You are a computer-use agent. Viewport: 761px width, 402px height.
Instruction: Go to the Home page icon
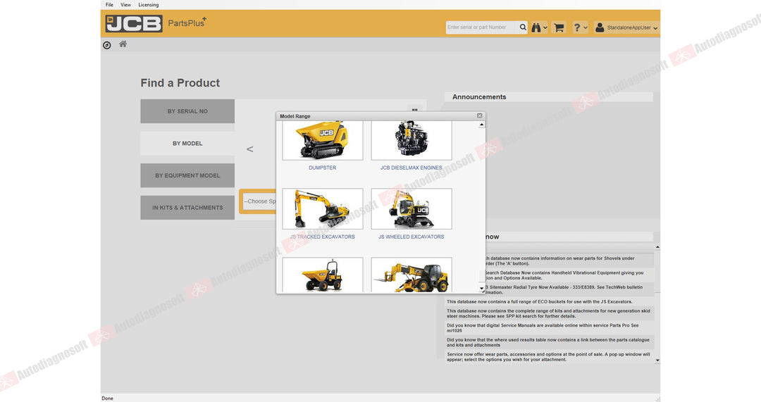pyautogui.click(x=123, y=44)
